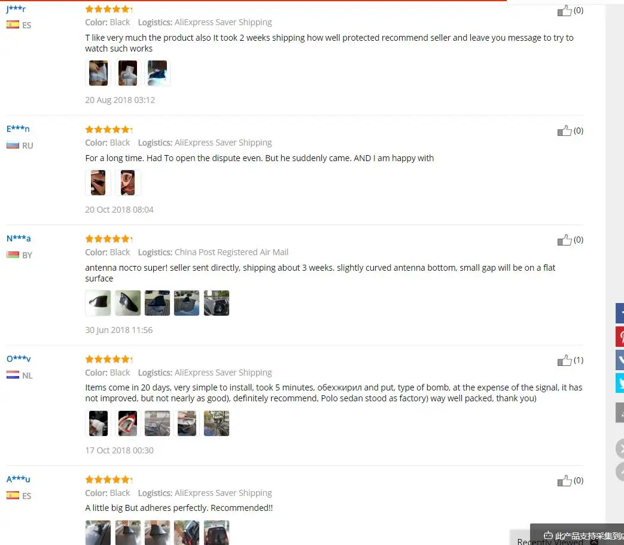Click thumbs-up icon on O***v's review
The width and height of the screenshot is (624, 545).
(x=564, y=361)
